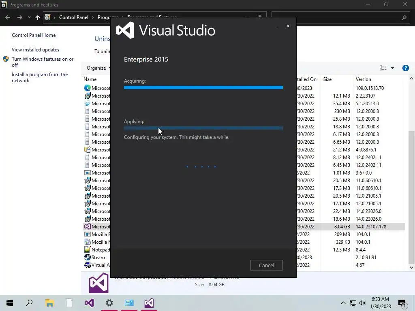Open the volume tray icon

(362, 303)
